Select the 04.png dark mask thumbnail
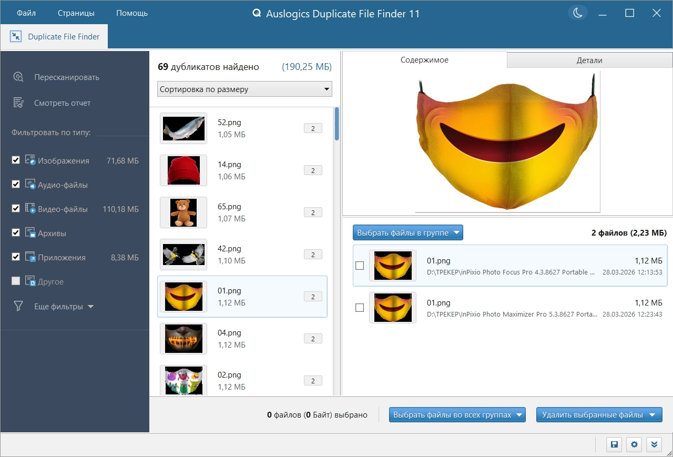Screen dimensions: 673x457 click(x=183, y=339)
